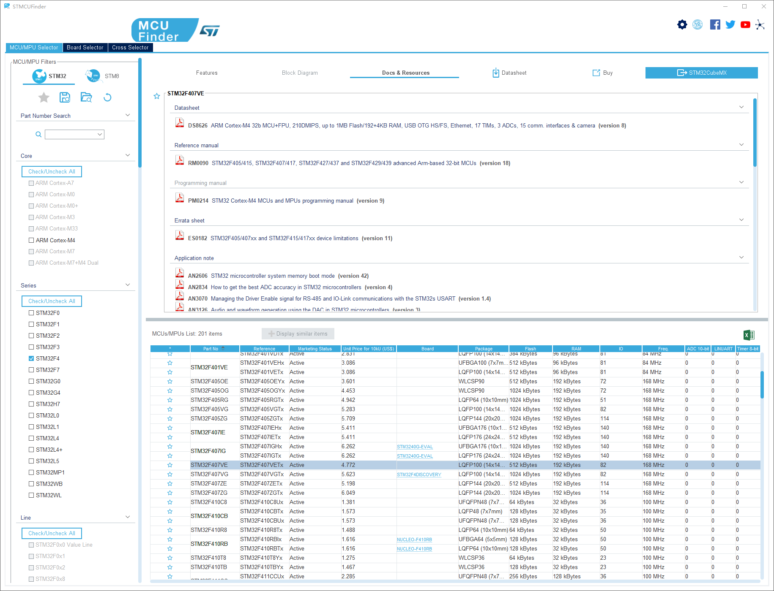This screenshot has width=774, height=591.
Task: Open the part number search combo box
Action: [x=74, y=134]
